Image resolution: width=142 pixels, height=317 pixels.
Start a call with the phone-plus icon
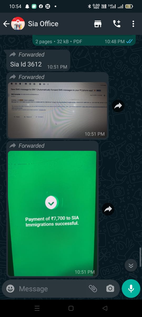(x=116, y=24)
